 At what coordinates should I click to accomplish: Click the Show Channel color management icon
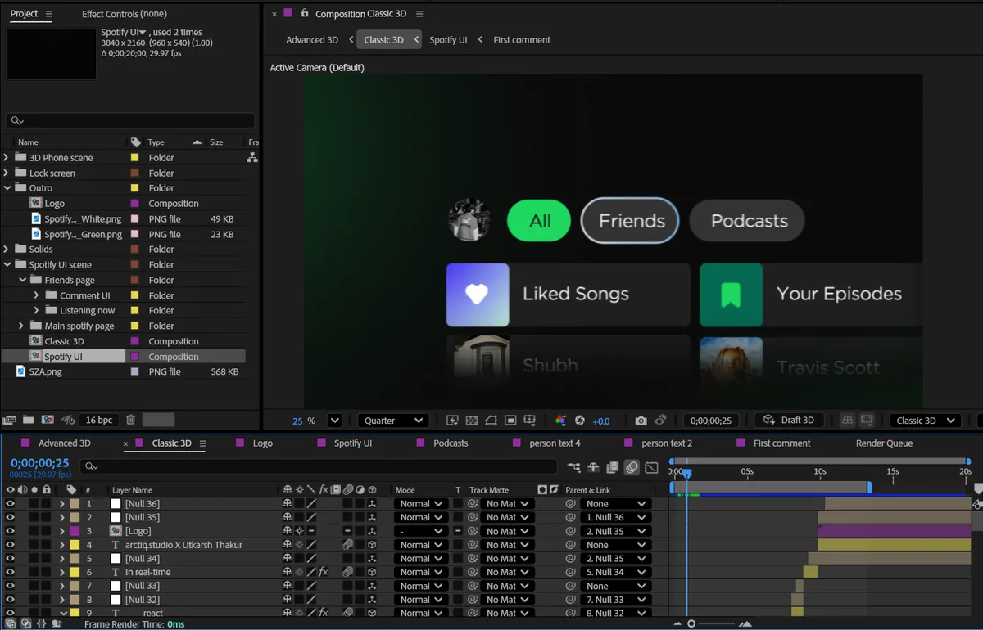coord(560,421)
